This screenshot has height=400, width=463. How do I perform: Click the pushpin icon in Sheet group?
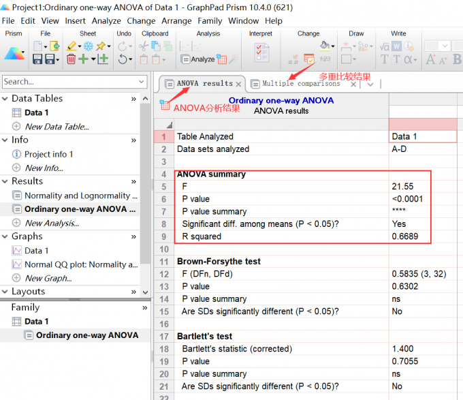pyautogui.click(x=101, y=46)
